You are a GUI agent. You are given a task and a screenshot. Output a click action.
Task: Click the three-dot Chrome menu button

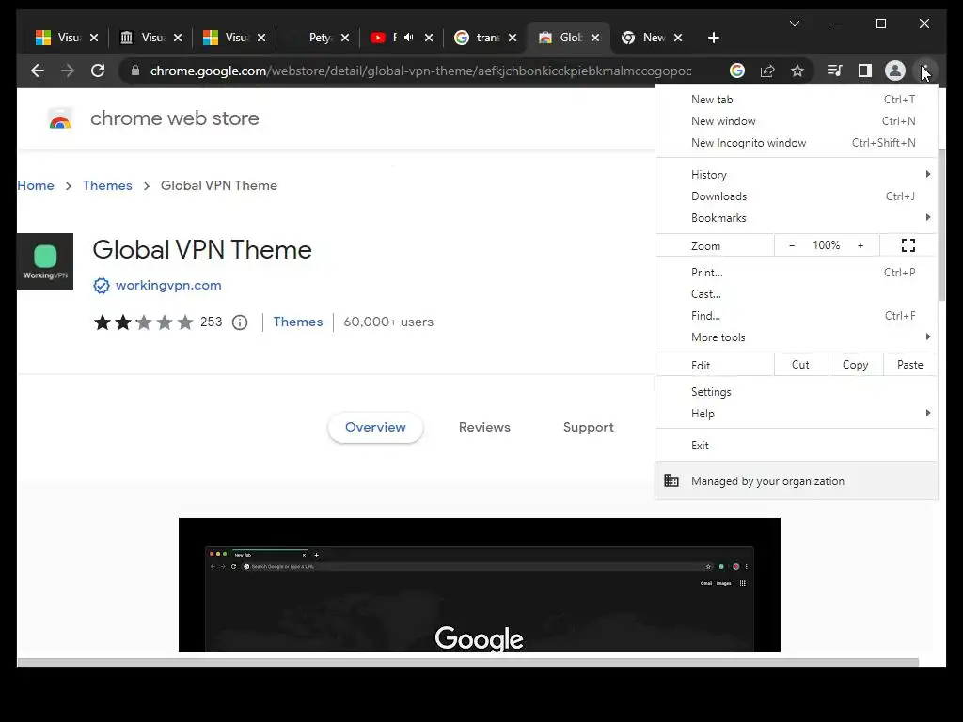pyautogui.click(x=925, y=71)
